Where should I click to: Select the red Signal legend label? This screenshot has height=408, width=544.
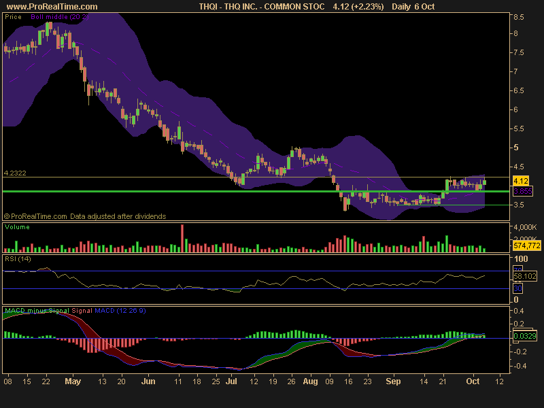[x=82, y=311]
